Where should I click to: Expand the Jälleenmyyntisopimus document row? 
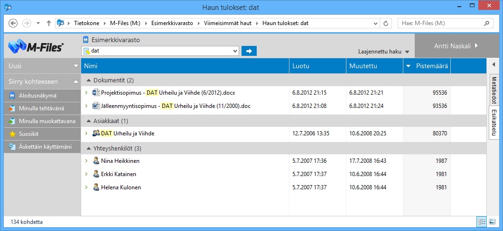(86, 106)
